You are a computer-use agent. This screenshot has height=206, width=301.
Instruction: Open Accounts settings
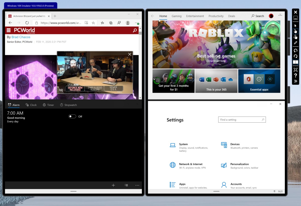[x=239, y=185]
